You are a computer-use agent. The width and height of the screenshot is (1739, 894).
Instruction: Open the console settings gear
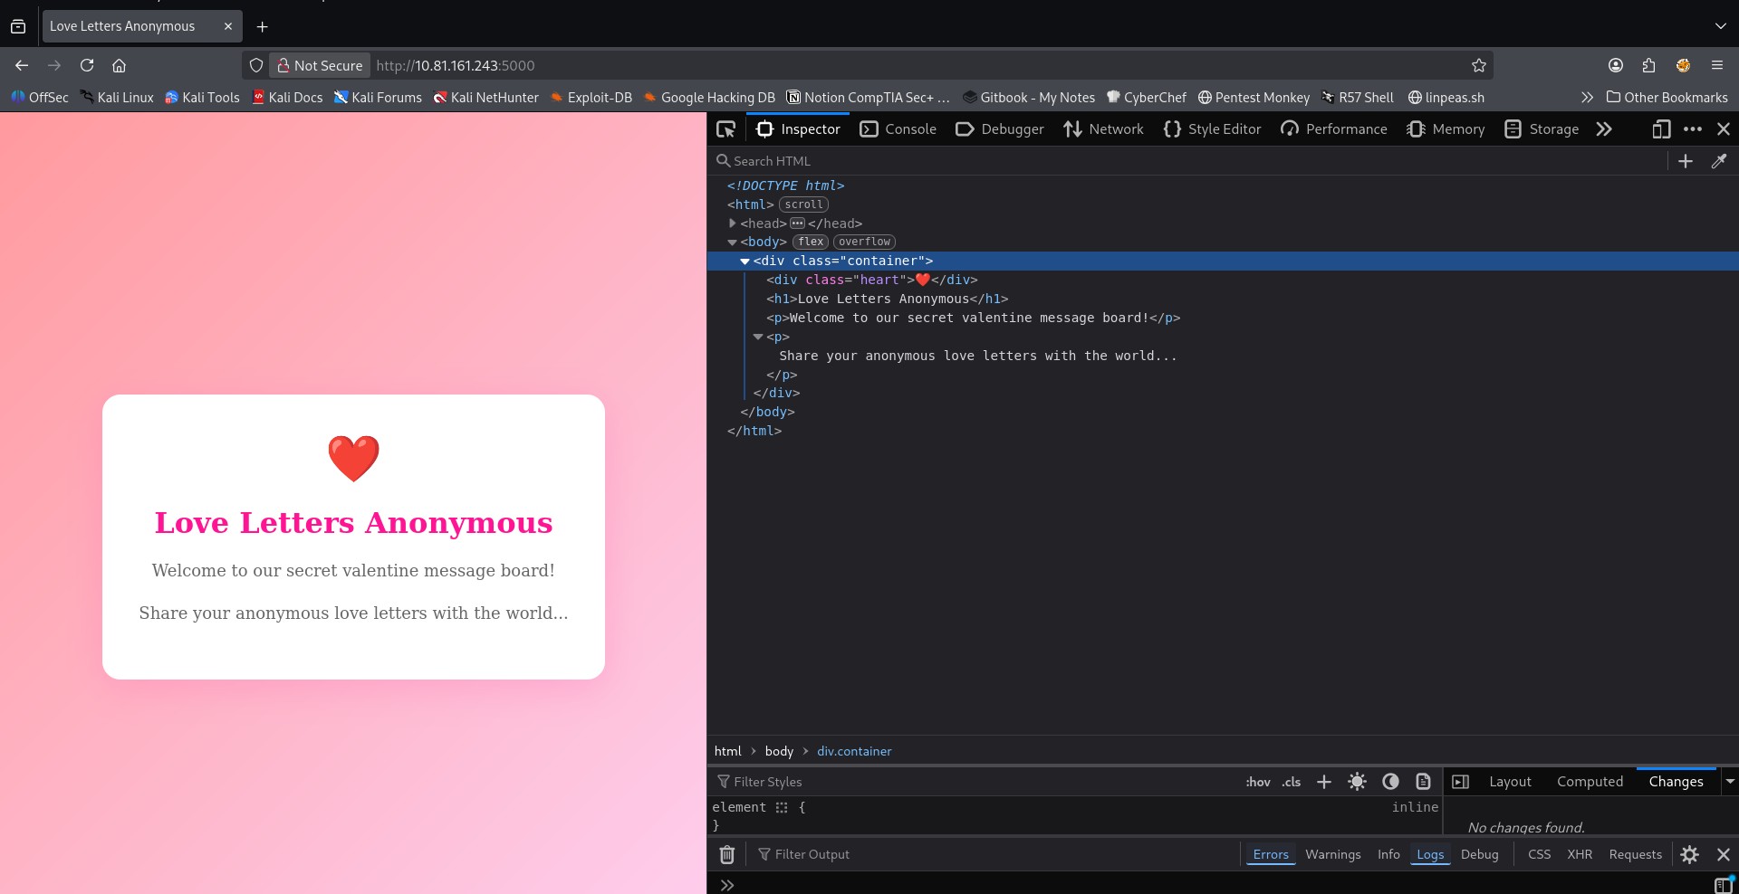[1690, 854]
